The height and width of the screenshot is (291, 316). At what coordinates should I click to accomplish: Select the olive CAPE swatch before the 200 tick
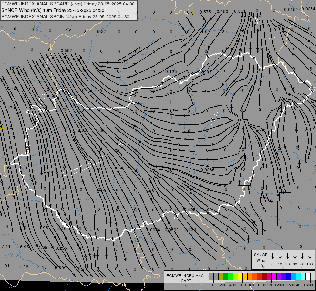[x=221, y=276]
